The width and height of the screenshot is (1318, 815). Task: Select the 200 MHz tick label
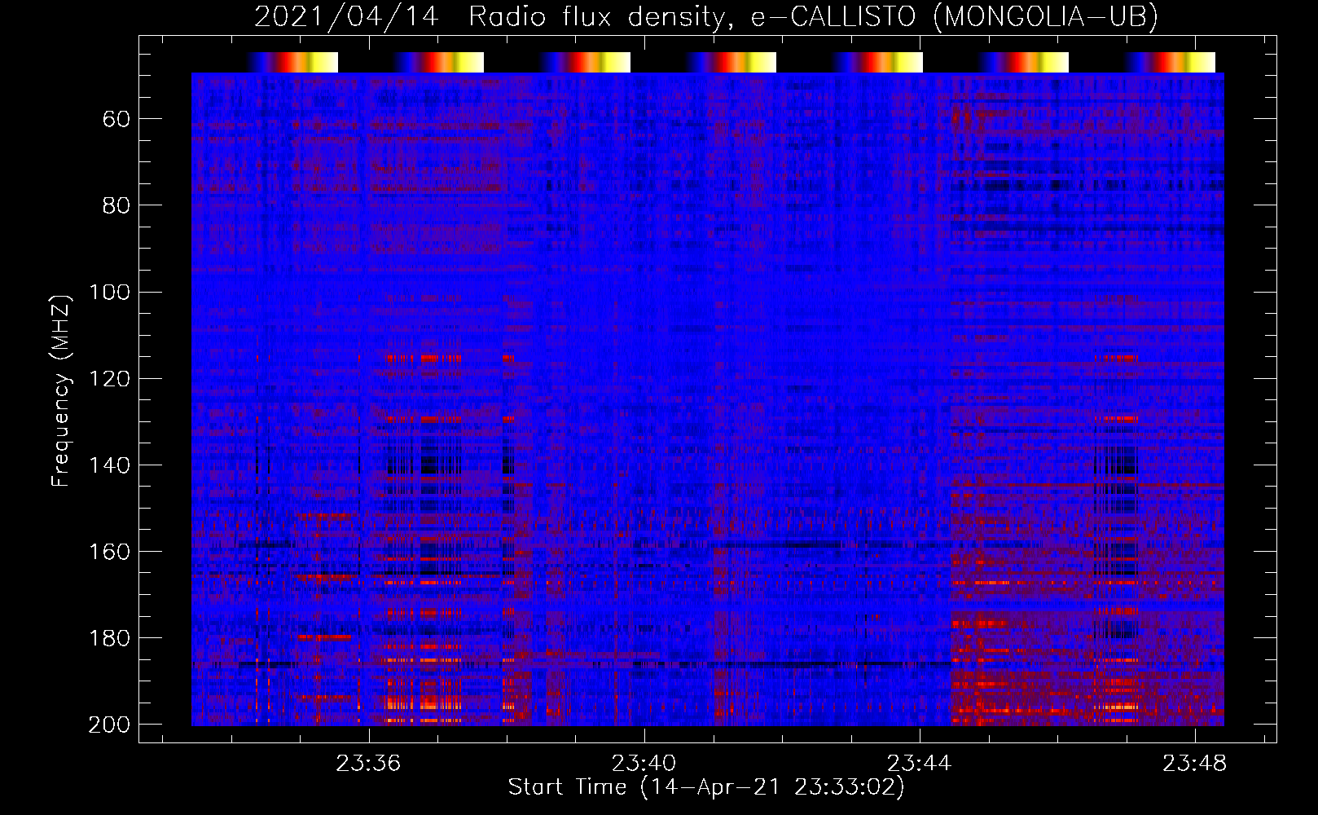pyautogui.click(x=109, y=724)
